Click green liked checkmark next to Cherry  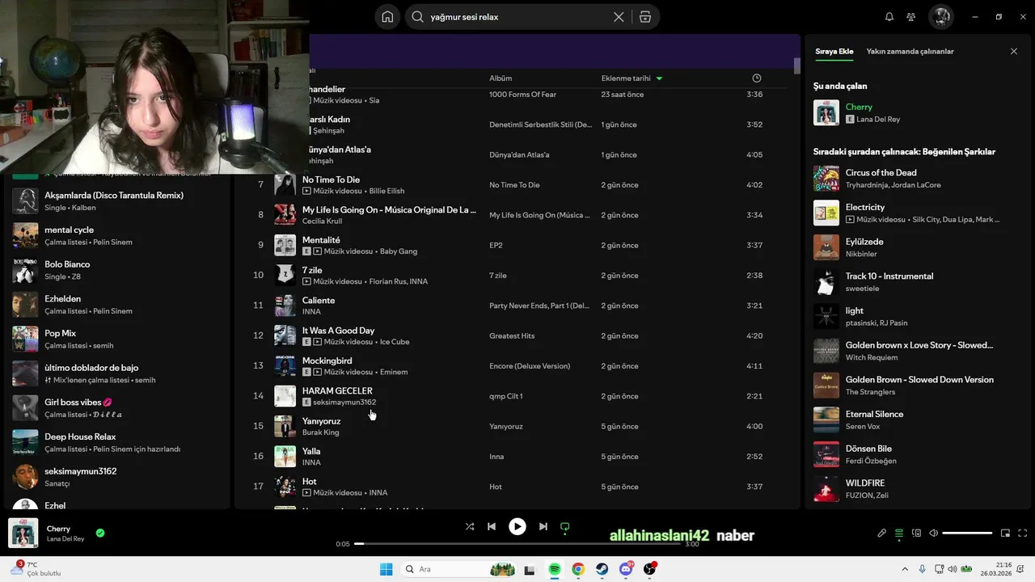pyautogui.click(x=100, y=533)
